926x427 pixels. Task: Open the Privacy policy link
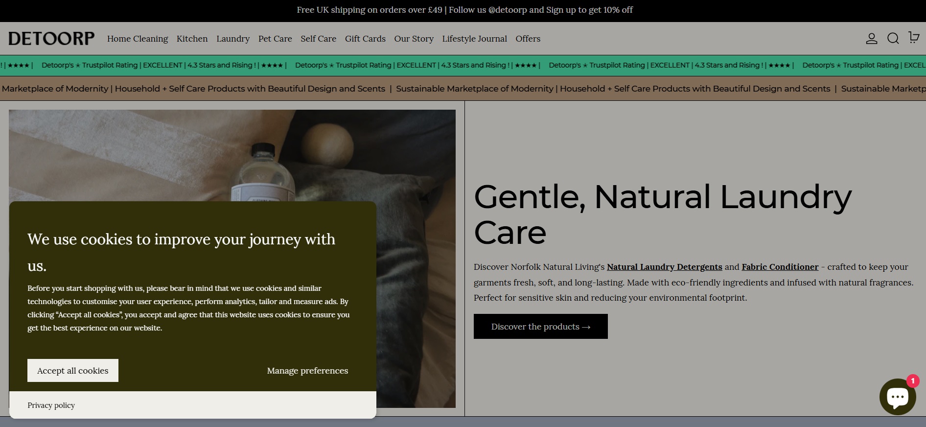coord(51,405)
